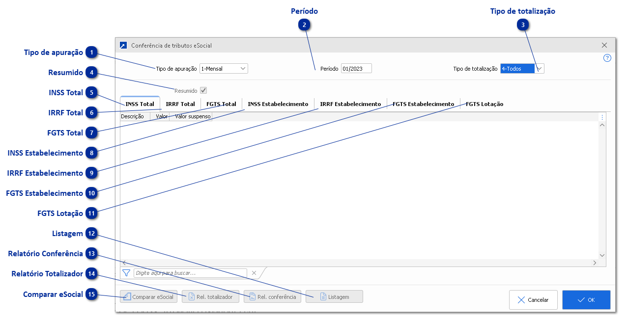Click the vertical scrollbar up arrow
627x320 pixels.
coord(602,125)
